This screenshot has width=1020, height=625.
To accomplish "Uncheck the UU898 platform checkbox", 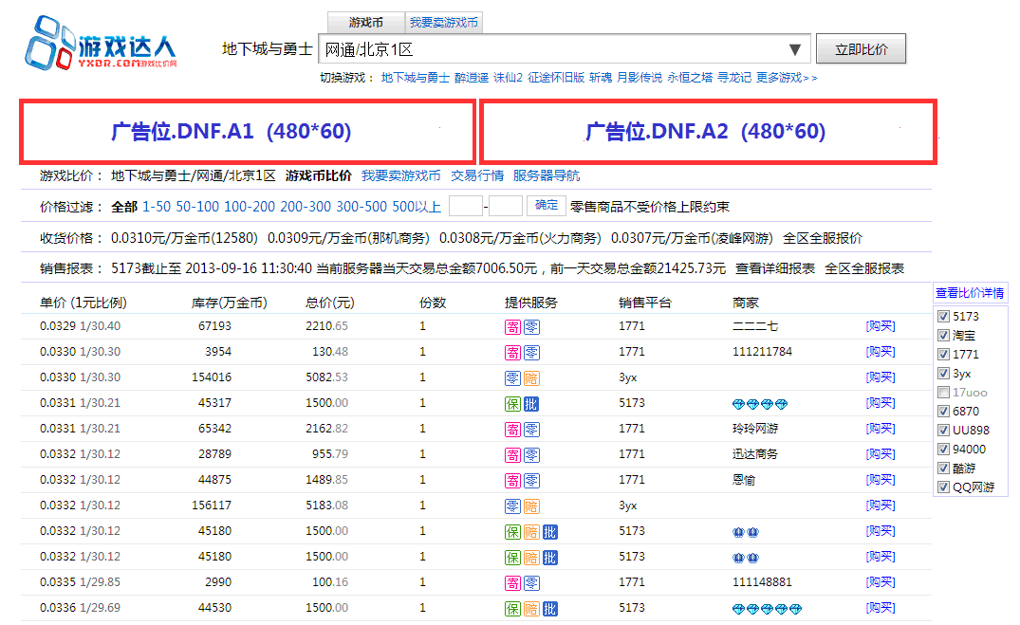I will tap(943, 430).
